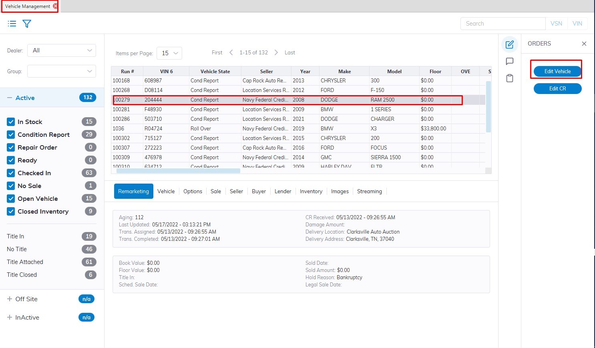Click the Edit Vehicle button
The height and width of the screenshot is (348, 595).
click(557, 71)
